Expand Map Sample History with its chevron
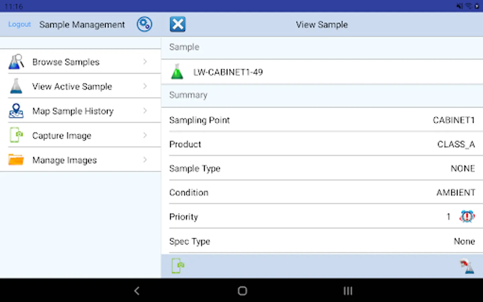Screen dimensions: 483x302 coord(145,111)
